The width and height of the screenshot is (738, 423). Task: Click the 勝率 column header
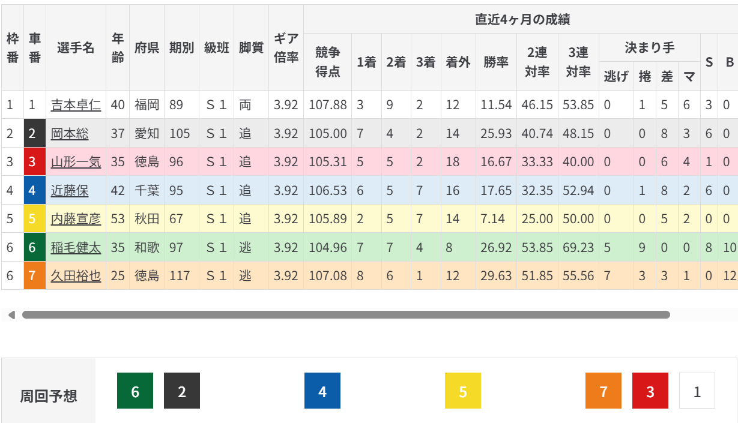[496, 62]
